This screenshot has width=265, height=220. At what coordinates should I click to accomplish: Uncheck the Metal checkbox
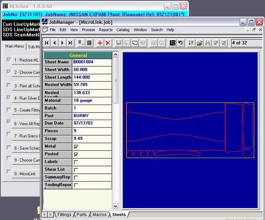coord(76,147)
